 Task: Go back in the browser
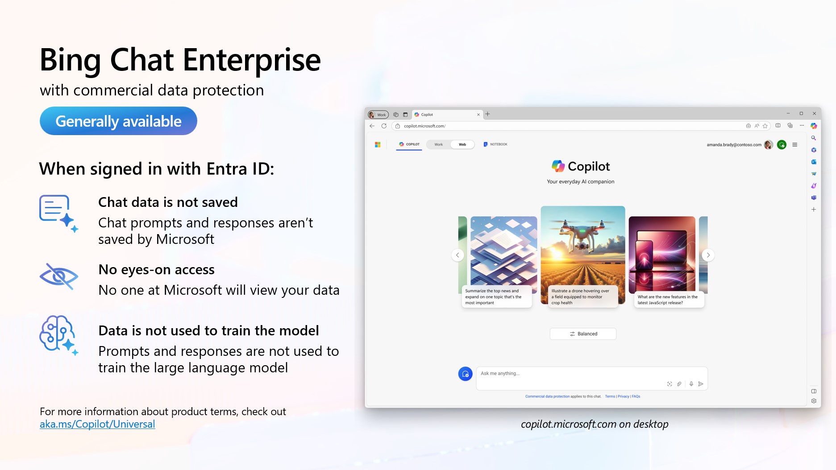[372, 126]
